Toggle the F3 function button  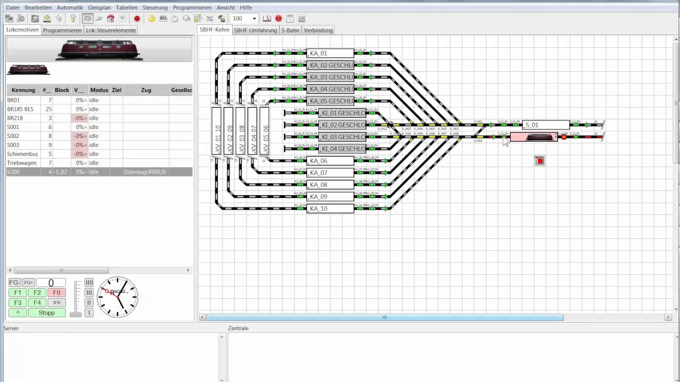(18, 302)
